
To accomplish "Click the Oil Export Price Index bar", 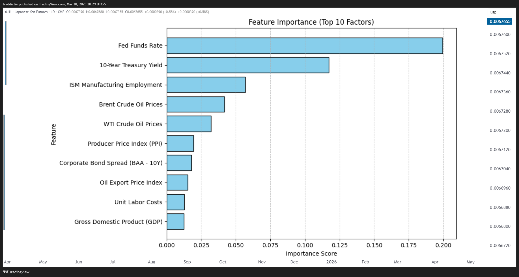I will [177, 182].
